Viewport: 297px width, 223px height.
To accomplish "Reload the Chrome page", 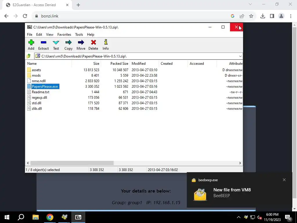I will click(25, 16).
